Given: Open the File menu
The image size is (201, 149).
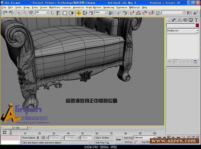Looking at the screenshot, I should click(x=4, y=7).
